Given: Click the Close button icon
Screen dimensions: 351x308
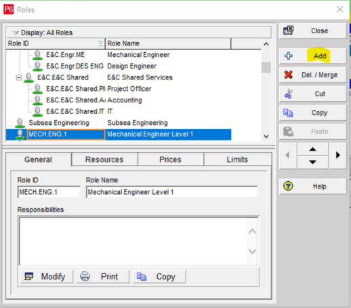Looking at the screenshot, I should click(289, 30).
